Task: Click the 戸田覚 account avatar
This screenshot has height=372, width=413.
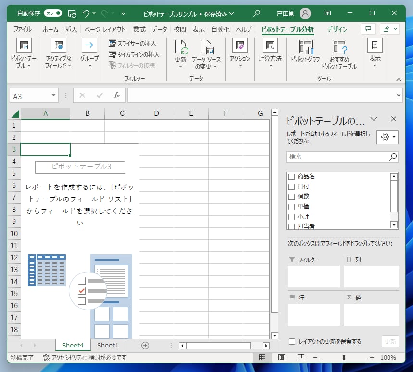Action: click(x=305, y=13)
